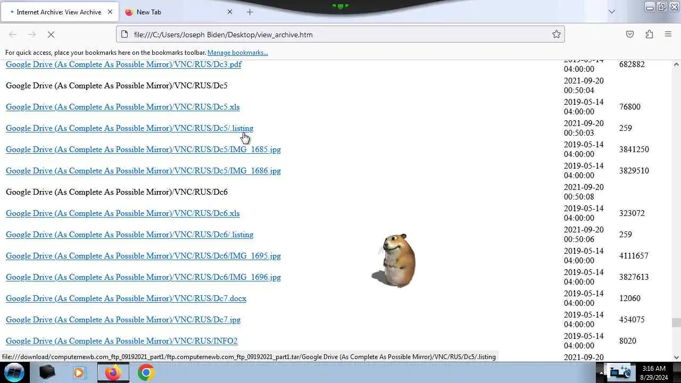This screenshot has width=681, height=383.
Task: Click the size value 3841250
Action: 634,149
